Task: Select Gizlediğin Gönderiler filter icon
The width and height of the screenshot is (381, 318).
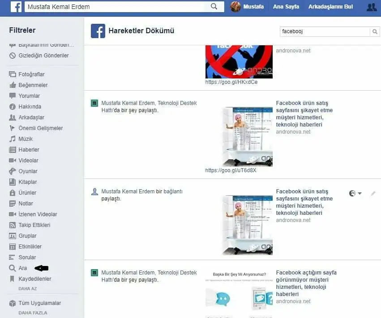Action: pos(13,56)
